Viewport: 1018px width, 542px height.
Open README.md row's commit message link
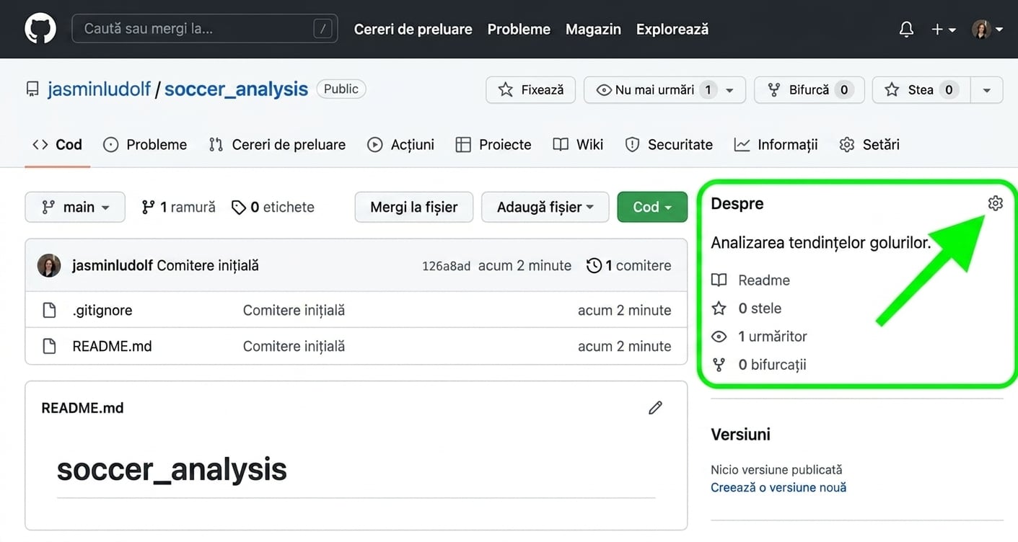(294, 347)
